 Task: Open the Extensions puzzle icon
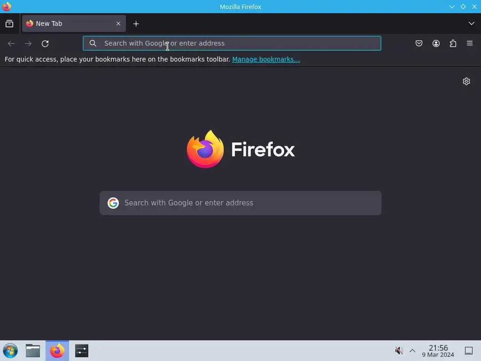coord(453,43)
